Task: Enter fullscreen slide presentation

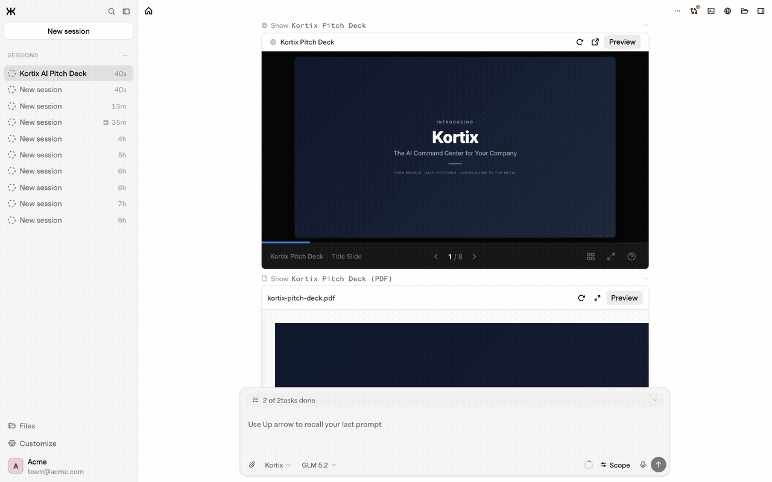Action: tap(611, 257)
